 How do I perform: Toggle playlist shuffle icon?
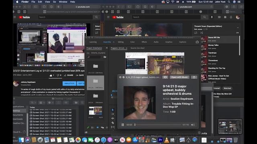point(202,33)
